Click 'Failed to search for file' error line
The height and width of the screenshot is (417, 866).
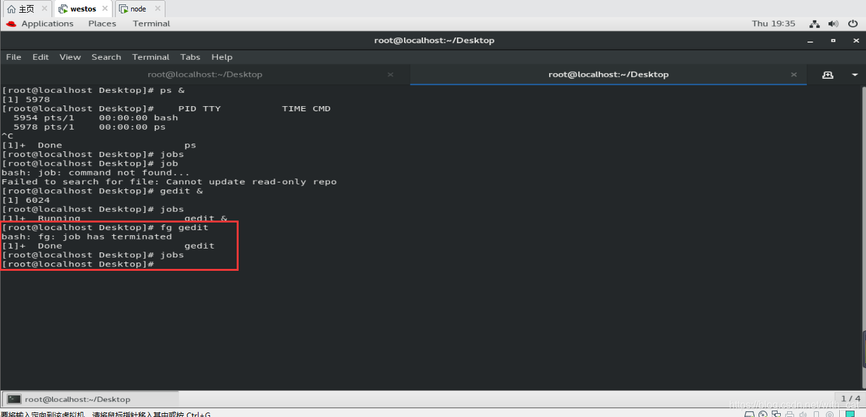pyautogui.click(x=169, y=182)
